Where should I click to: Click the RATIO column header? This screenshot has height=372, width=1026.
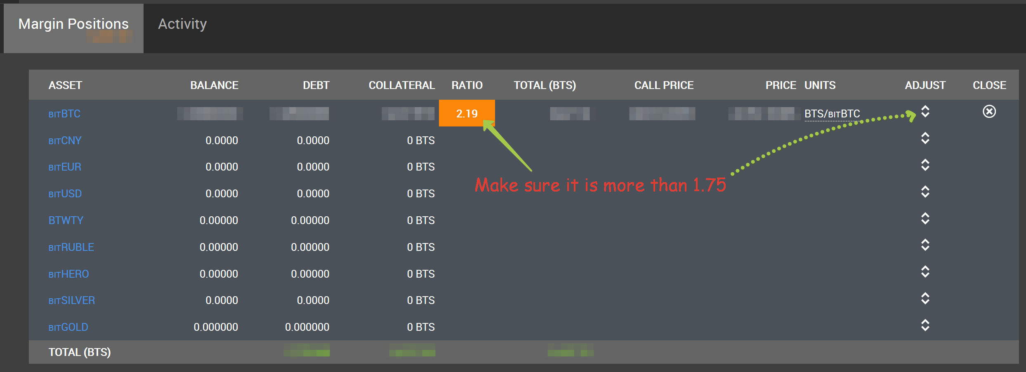(x=467, y=85)
